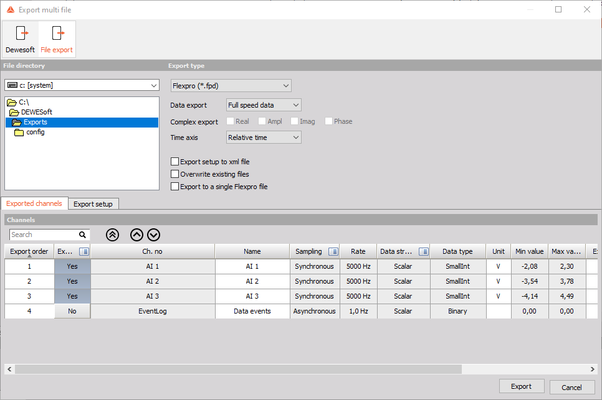Click the Unit column header
This screenshot has width=602, height=400.
499,252
